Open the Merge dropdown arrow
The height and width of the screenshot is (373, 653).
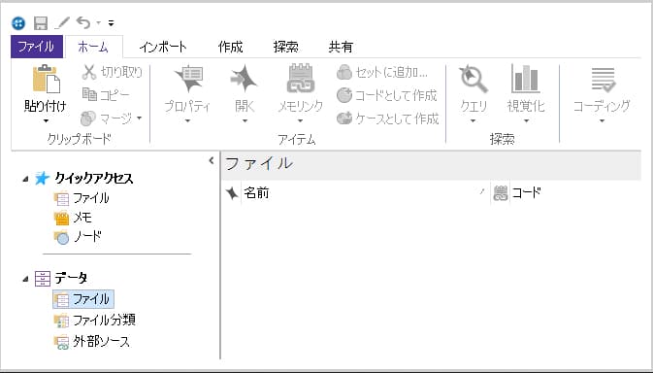tap(139, 119)
